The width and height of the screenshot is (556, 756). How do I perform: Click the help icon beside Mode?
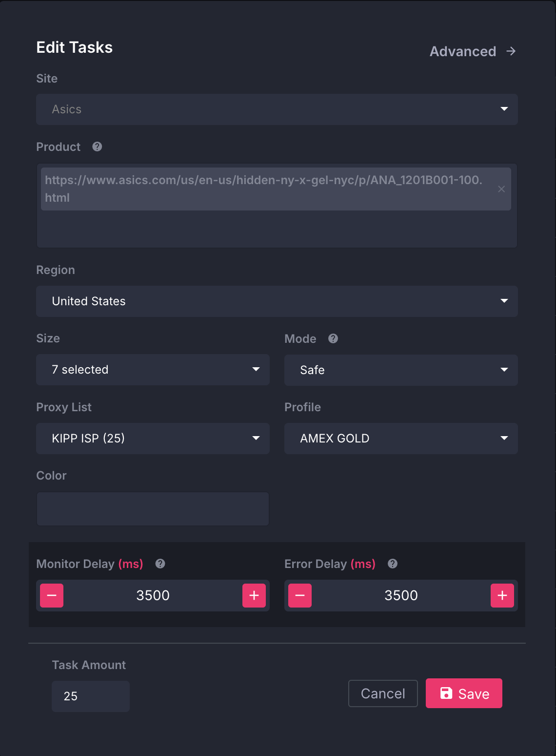333,338
